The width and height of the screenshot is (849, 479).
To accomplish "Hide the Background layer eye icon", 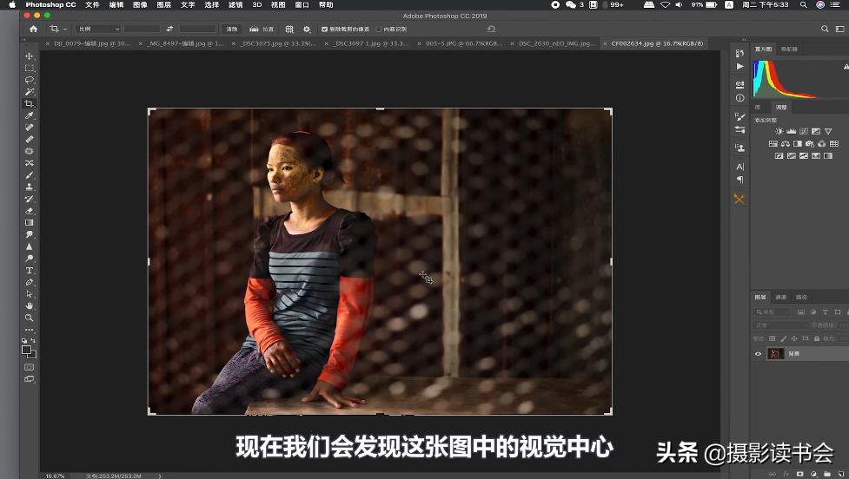I will pyautogui.click(x=758, y=354).
